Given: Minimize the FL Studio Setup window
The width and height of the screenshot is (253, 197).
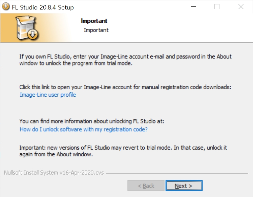Looking at the screenshot, I should pyautogui.click(x=193, y=7).
